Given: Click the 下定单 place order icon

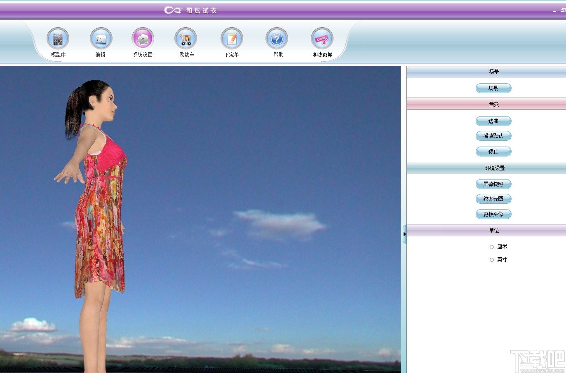Looking at the screenshot, I should pos(232,39).
